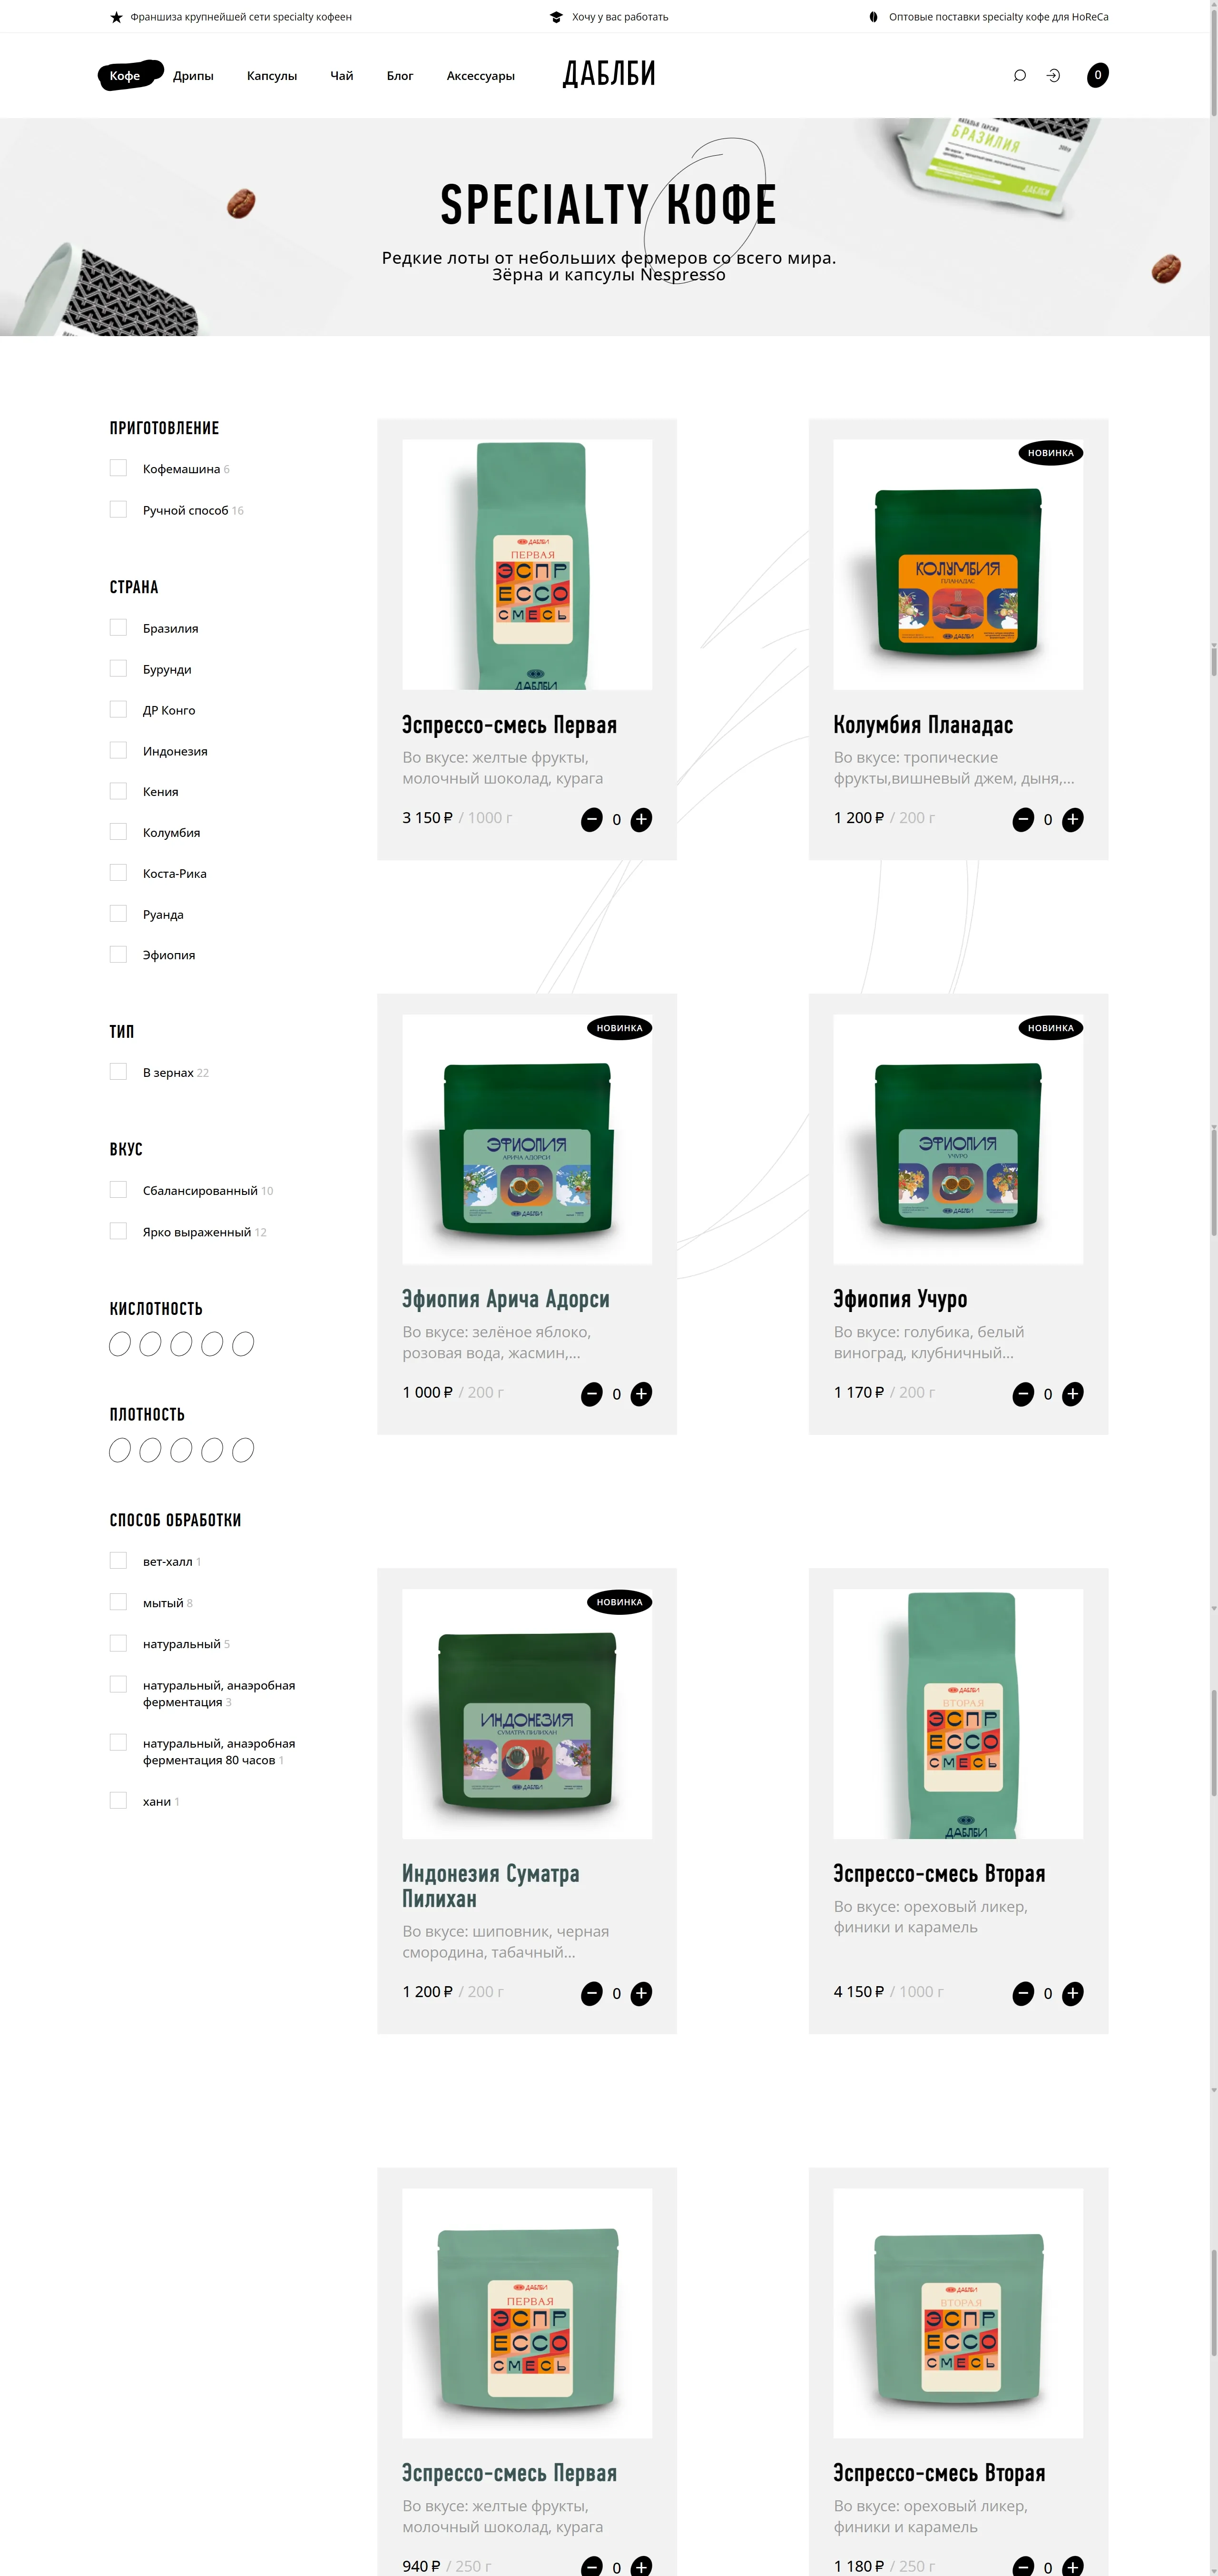Increase quantity of Колумбия Планадас
1218x2576 pixels.
(x=1072, y=820)
